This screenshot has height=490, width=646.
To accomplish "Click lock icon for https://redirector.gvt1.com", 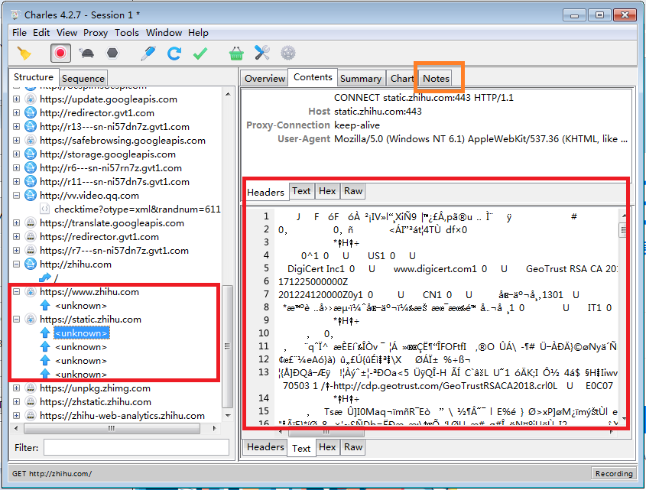I will pos(31,236).
